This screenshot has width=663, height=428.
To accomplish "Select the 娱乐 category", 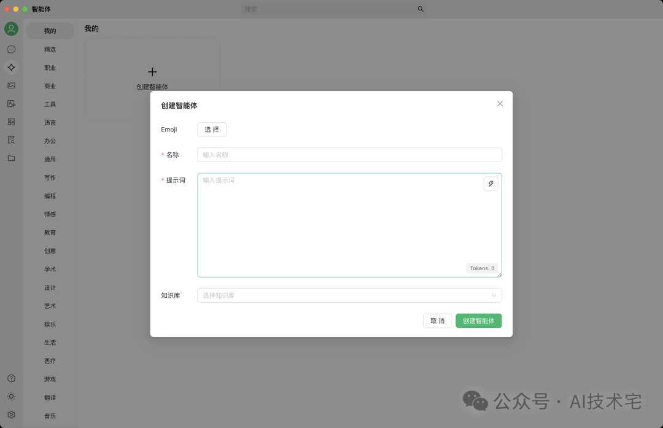I will tap(50, 324).
